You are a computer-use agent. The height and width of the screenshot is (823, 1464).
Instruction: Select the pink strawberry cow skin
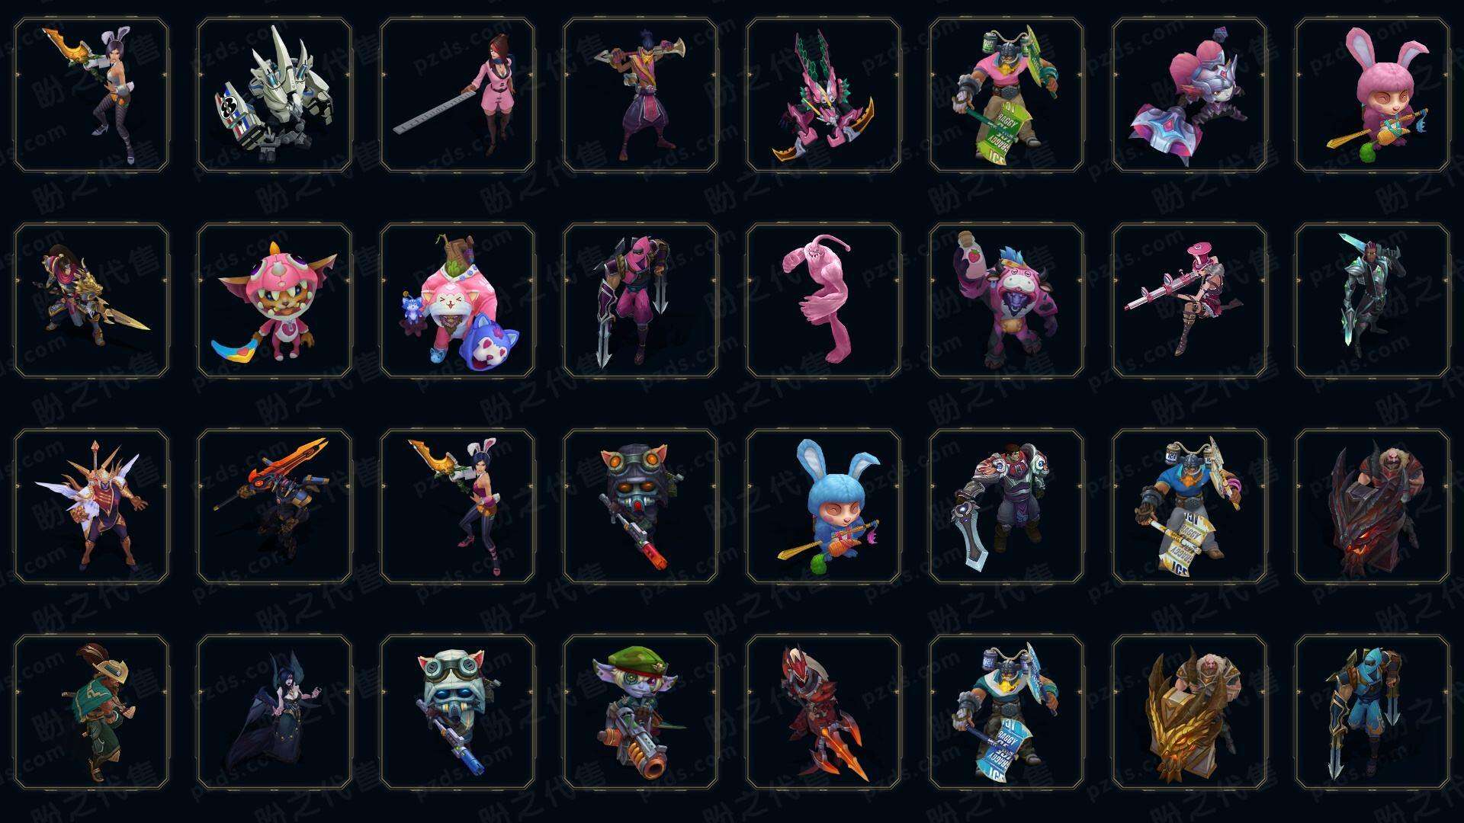(1006, 300)
